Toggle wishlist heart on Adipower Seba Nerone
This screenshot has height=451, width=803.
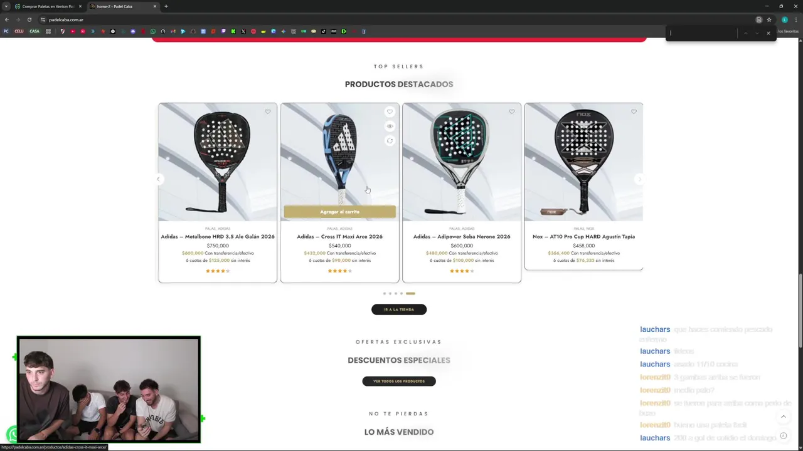(512, 112)
